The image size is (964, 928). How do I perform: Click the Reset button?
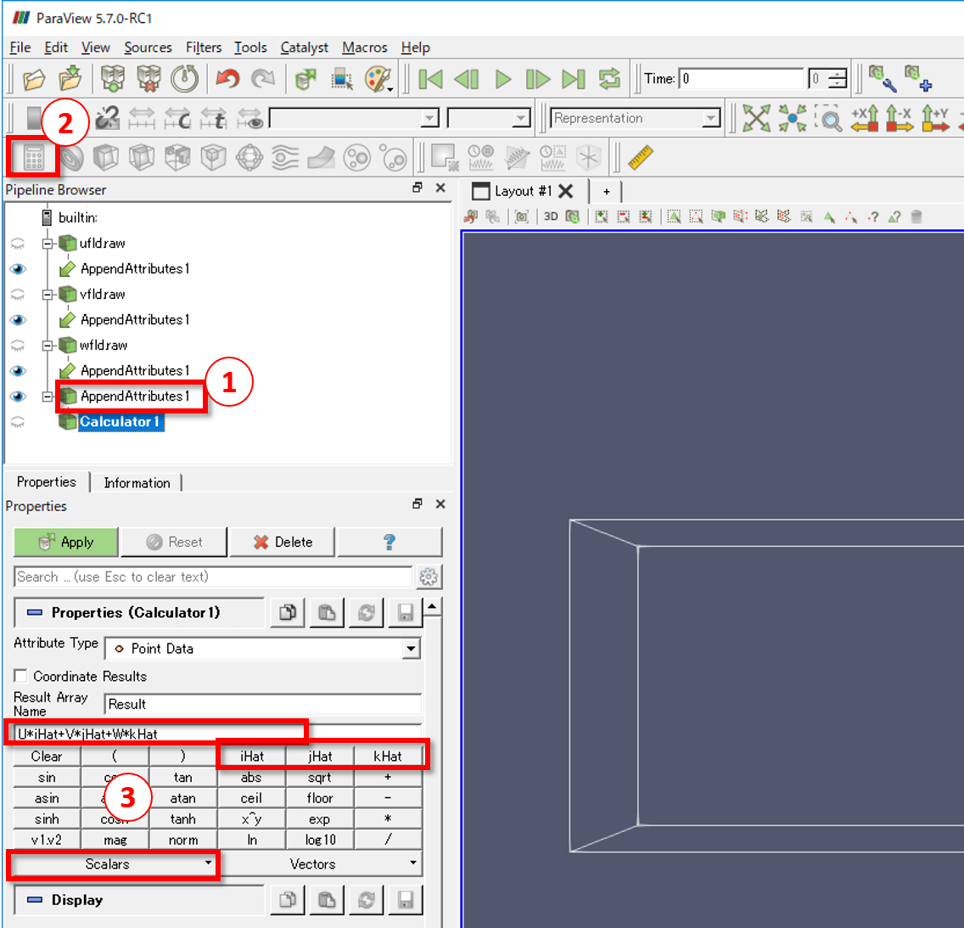[x=174, y=542]
